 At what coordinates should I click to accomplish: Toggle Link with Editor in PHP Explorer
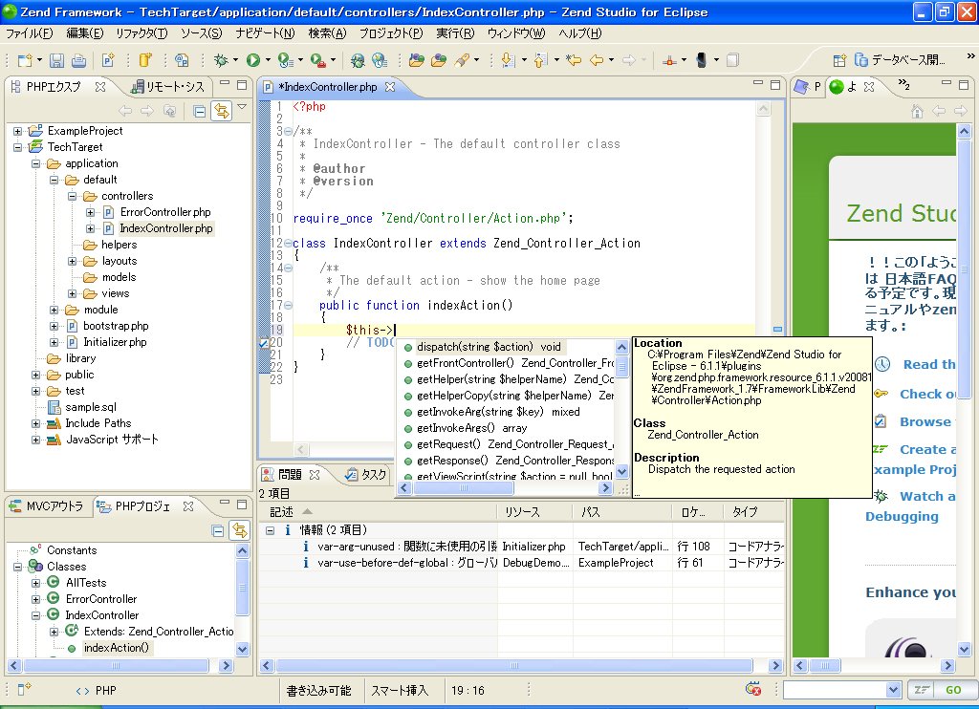(x=221, y=112)
